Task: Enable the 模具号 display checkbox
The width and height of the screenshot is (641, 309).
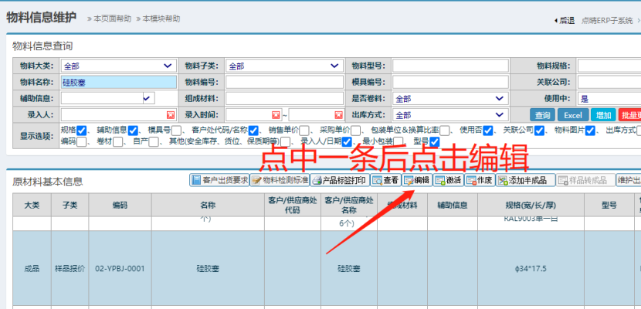Action: 177,130
